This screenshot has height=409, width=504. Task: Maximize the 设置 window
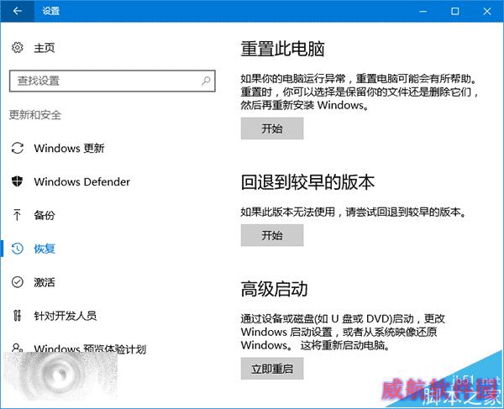454,11
